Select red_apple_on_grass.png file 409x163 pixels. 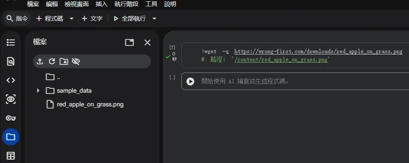[85, 105]
